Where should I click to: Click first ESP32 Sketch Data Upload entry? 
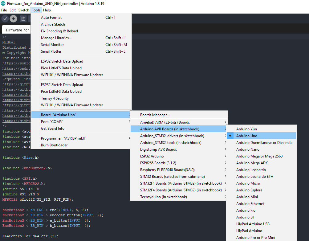(x=81, y=61)
